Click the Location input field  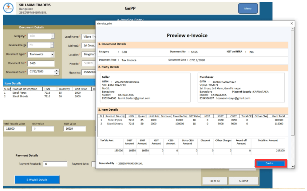pos(89,54)
